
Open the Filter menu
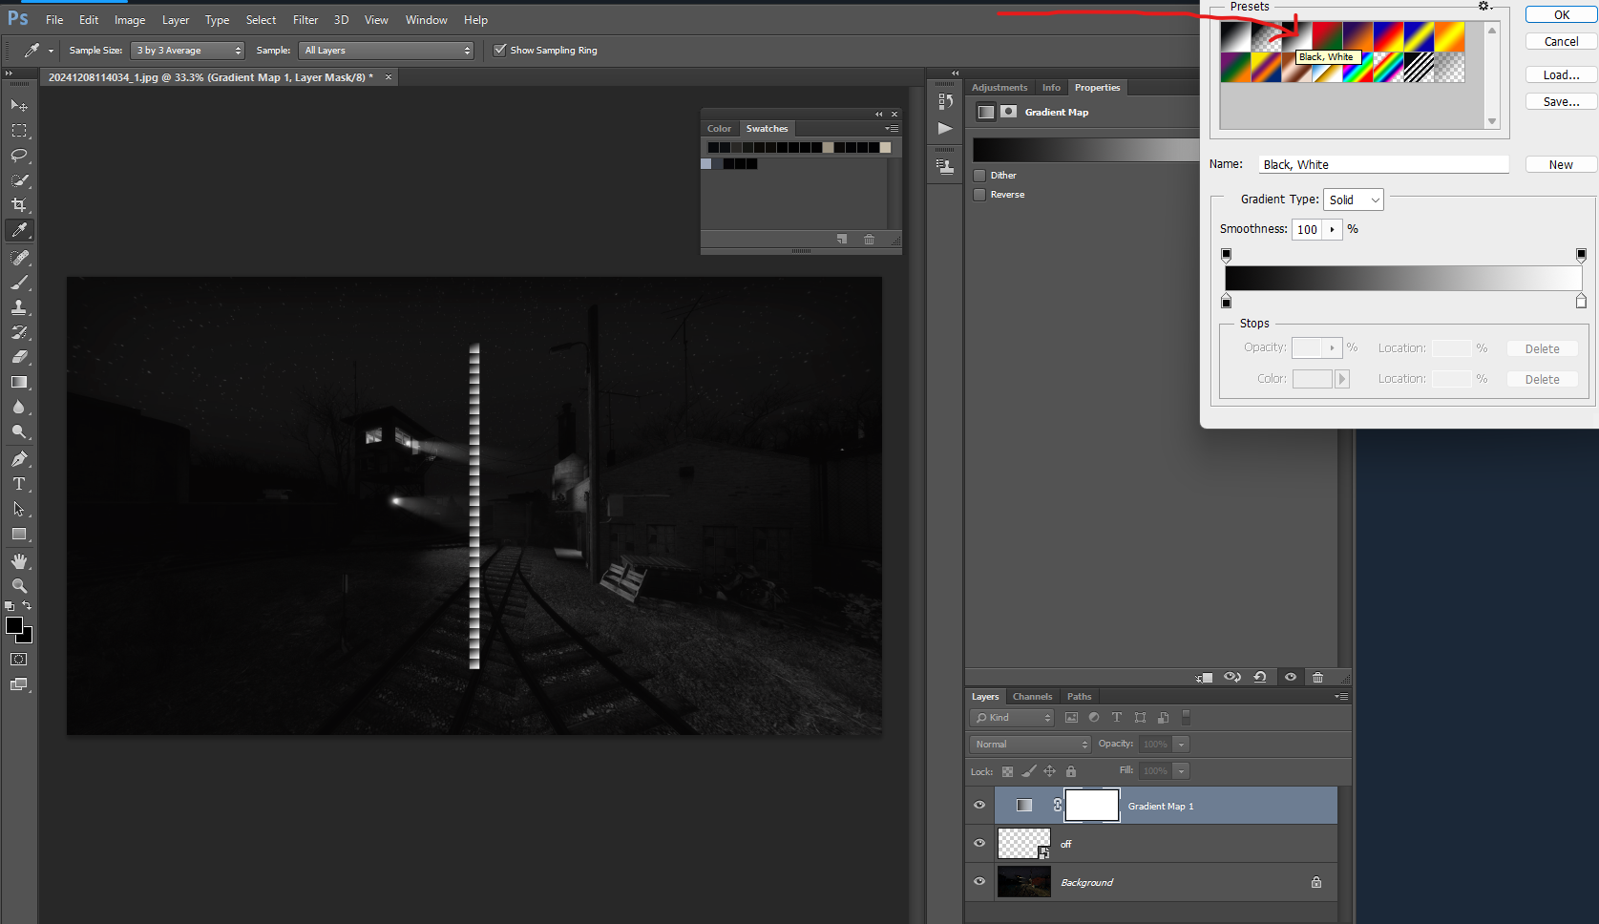[305, 20]
